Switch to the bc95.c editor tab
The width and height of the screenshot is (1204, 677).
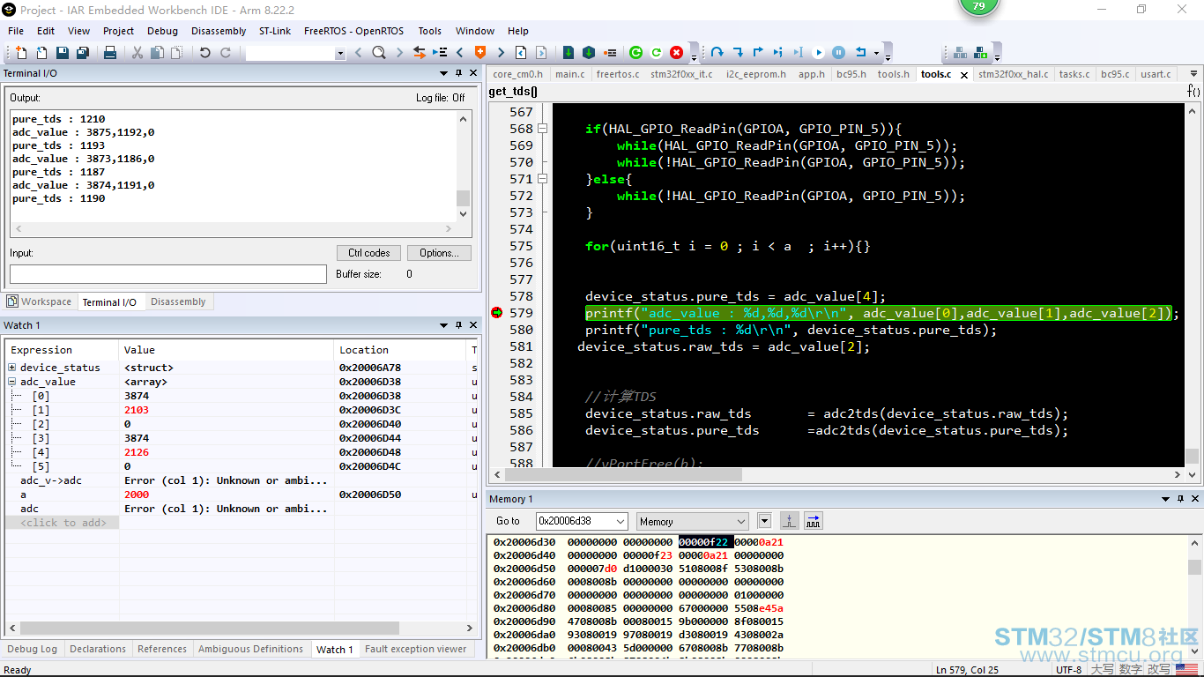click(x=1115, y=74)
